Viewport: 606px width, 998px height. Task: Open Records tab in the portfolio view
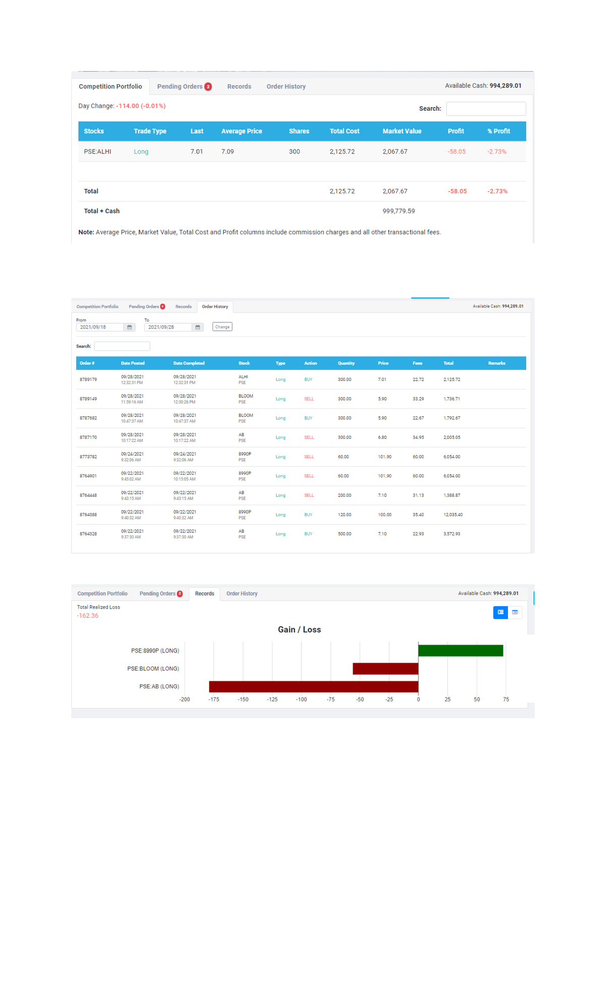point(239,86)
